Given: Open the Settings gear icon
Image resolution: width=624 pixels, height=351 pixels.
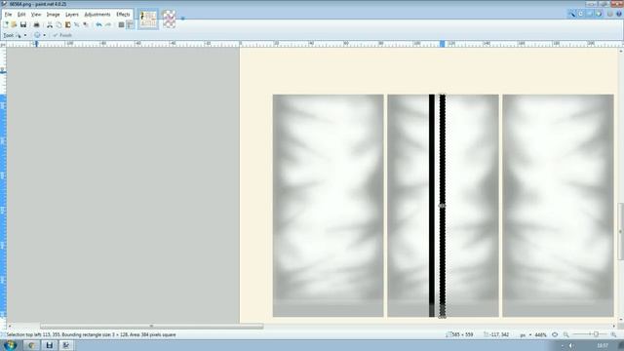Looking at the screenshot, I should coord(610,14).
